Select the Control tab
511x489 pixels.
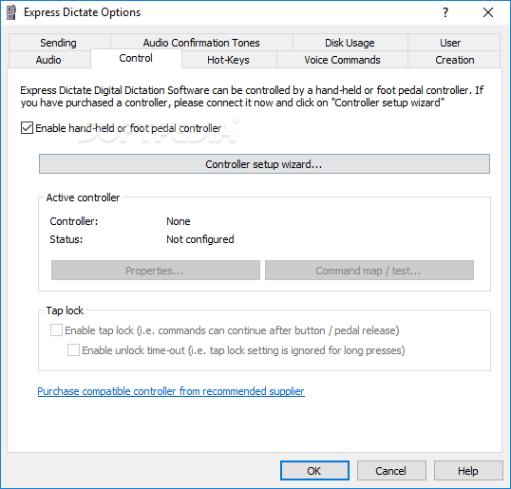136,58
